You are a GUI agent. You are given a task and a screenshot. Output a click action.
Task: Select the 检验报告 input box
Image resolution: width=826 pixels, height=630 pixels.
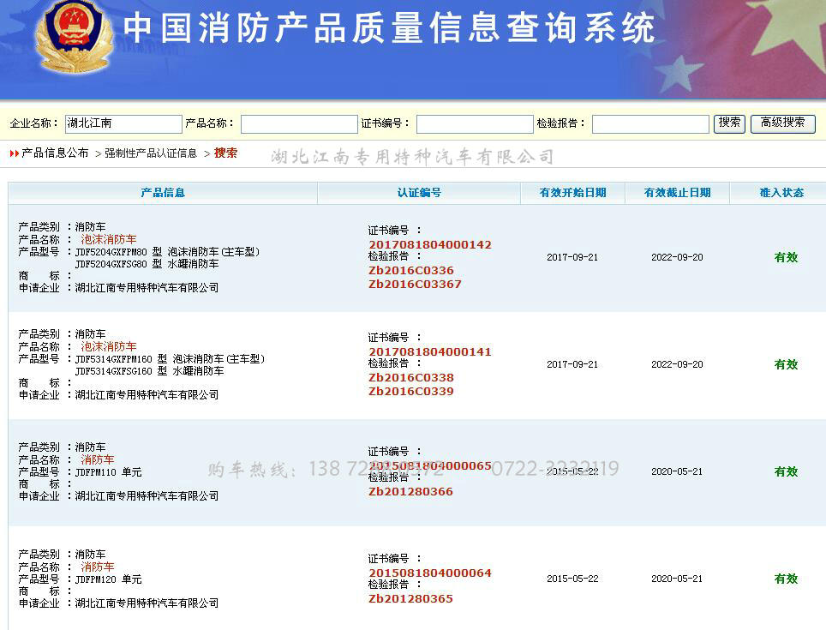(x=650, y=124)
